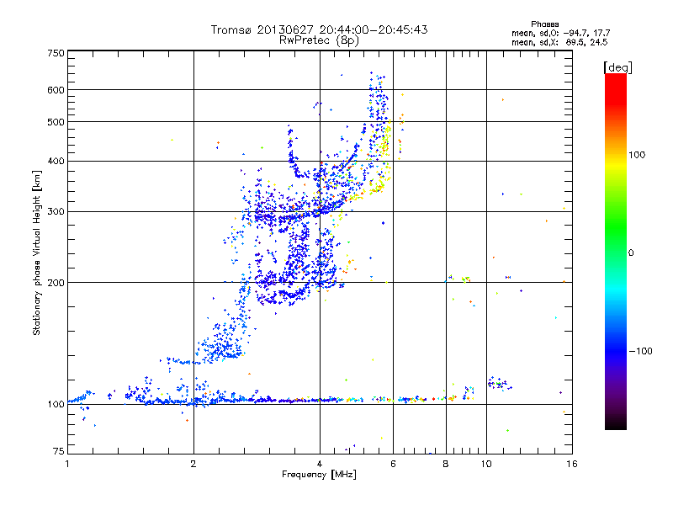Click the y-axis tick label '500'

[56, 122]
